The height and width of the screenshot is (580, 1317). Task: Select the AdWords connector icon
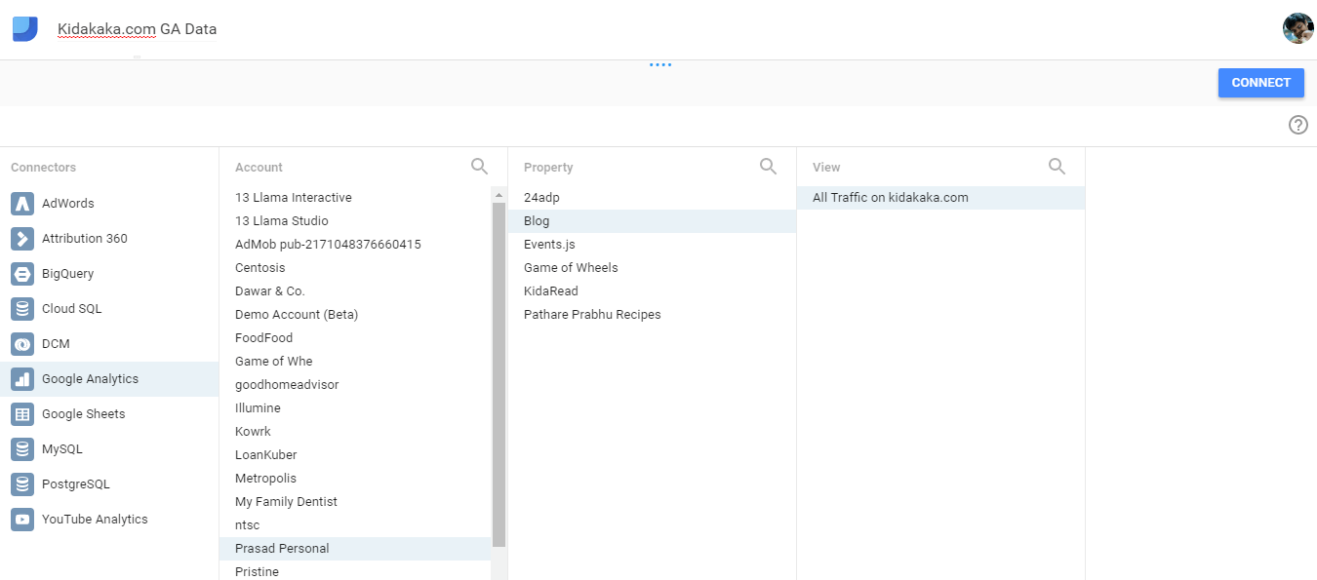(x=22, y=204)
